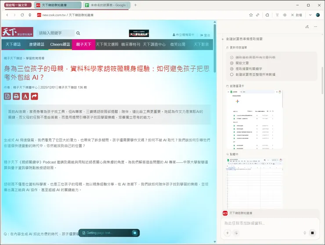Open the 天下英文選粹 nav menu

click(x=107, y=44)
